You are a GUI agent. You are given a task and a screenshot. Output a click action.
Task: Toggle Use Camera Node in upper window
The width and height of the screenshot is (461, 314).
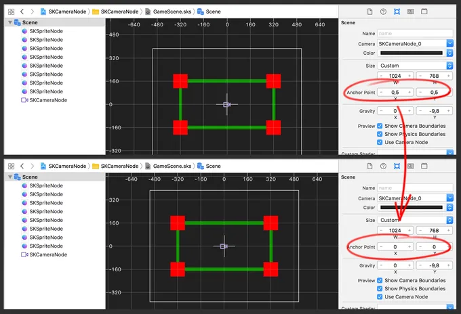coord(380,142)
